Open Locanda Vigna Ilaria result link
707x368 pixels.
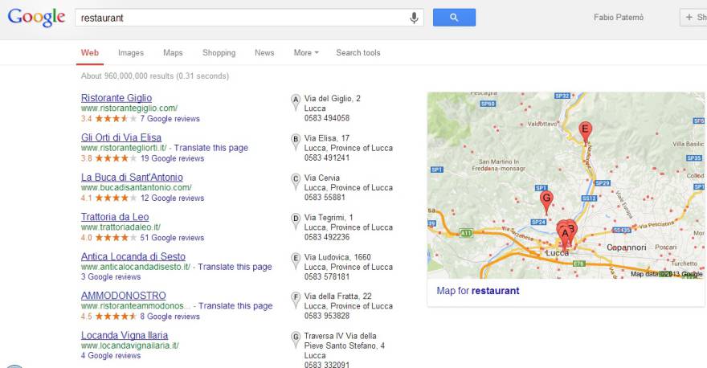point(125,336)
